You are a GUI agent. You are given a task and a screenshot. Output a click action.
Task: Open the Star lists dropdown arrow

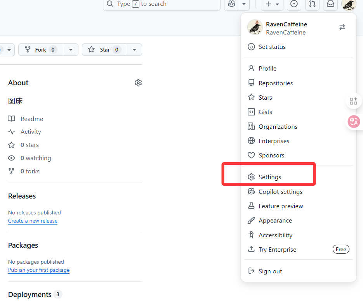[x=134, y=50]
